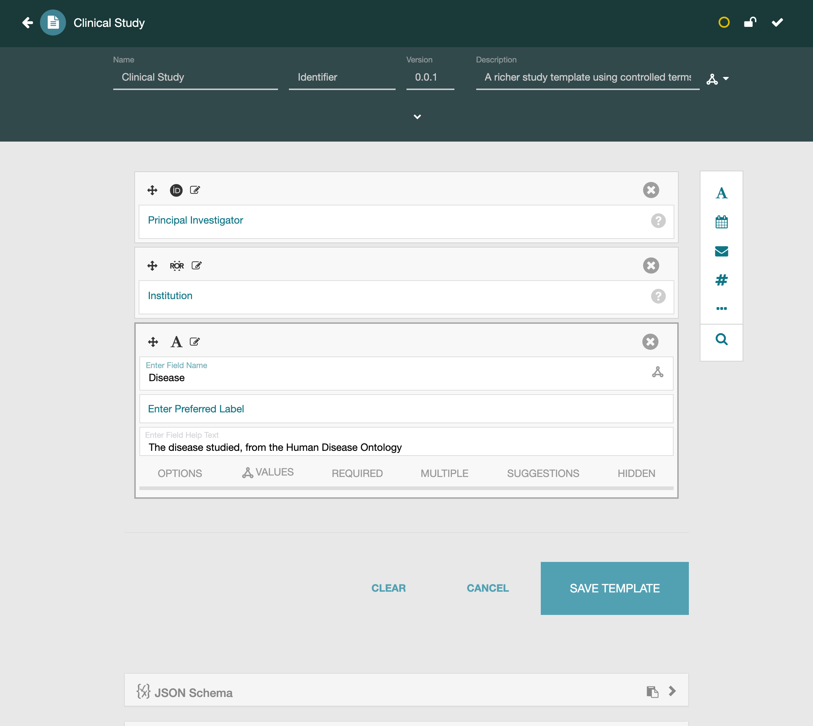This screenshot has width=813, height=726.
Task: Open ontology property icon for Disease name
Action: click(x=657, y=372)
